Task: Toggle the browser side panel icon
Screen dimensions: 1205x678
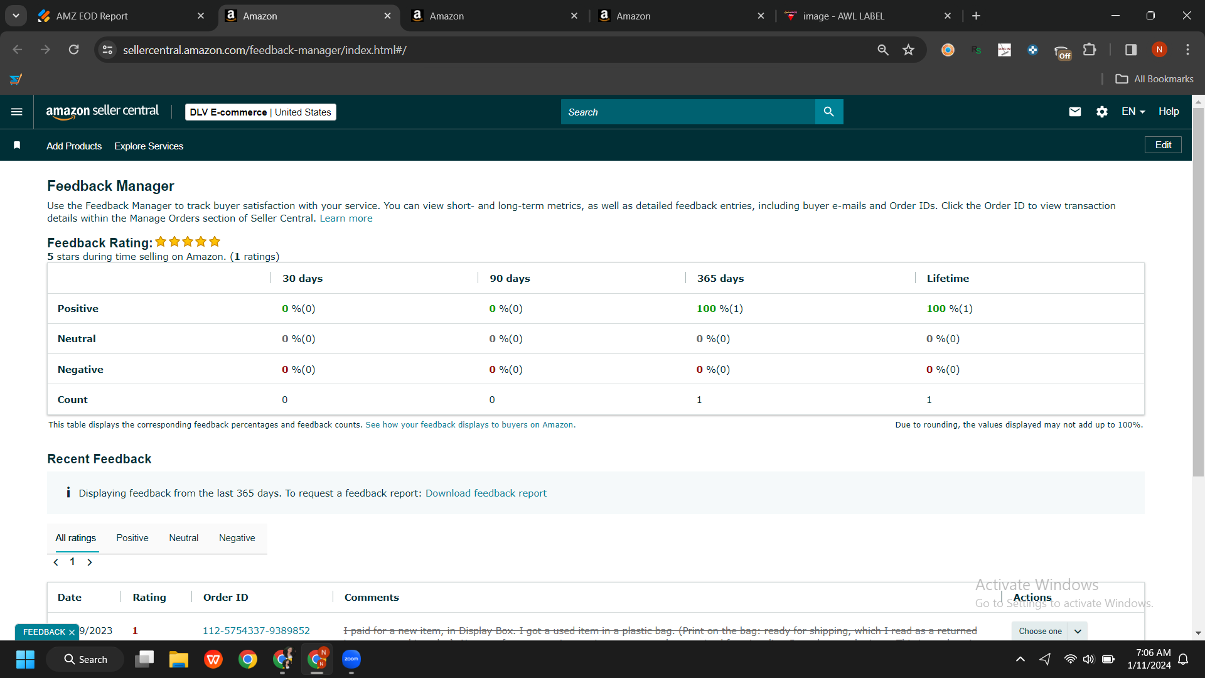Action: click(x=1130, y=50)
